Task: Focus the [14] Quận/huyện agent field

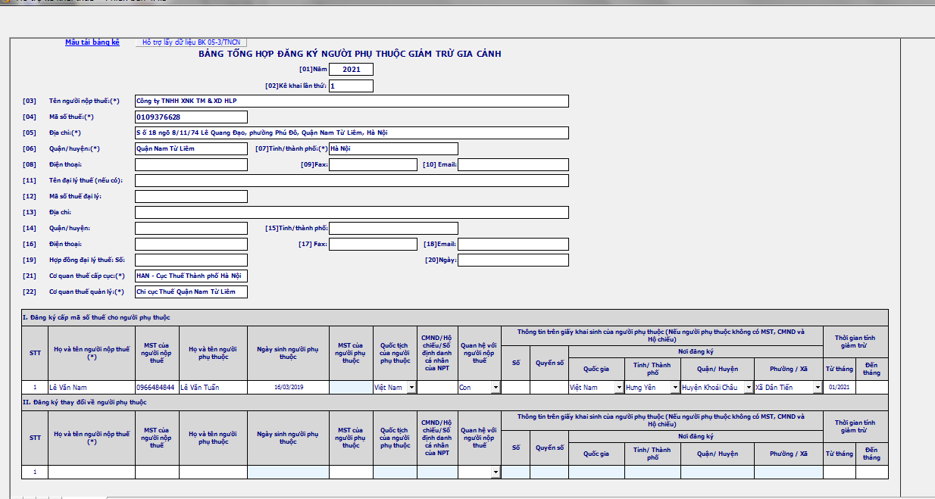Action: click(191, 228)
